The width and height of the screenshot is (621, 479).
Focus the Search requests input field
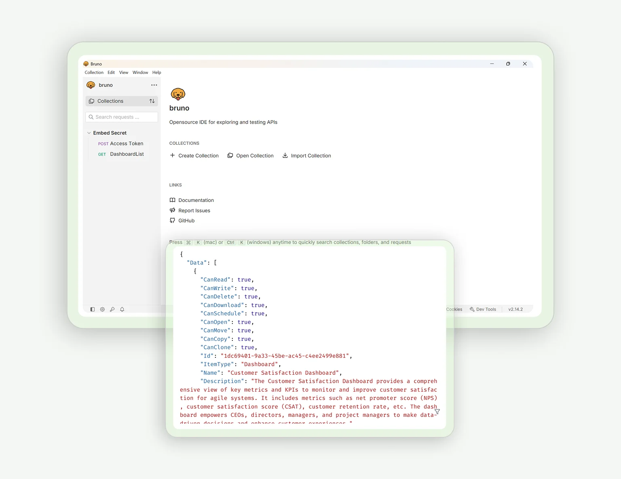(x=122, y=117)
